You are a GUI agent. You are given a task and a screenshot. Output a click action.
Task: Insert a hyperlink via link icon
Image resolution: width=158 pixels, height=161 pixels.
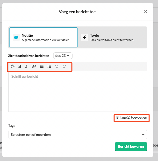pos(34,66)
